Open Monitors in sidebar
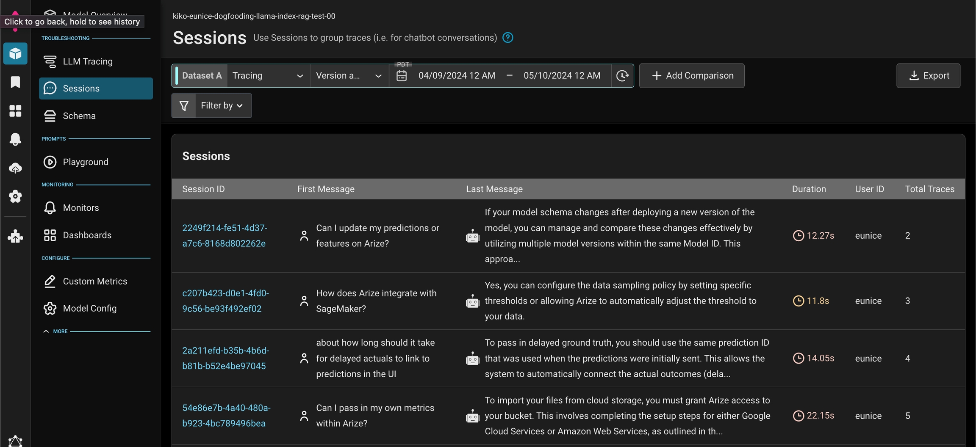This screenshot has height=447, width=976. (x=96, y=208)
